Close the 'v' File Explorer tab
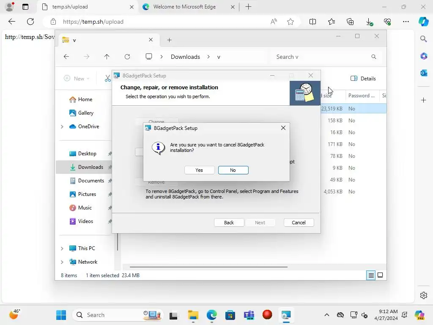 [151, 40]
